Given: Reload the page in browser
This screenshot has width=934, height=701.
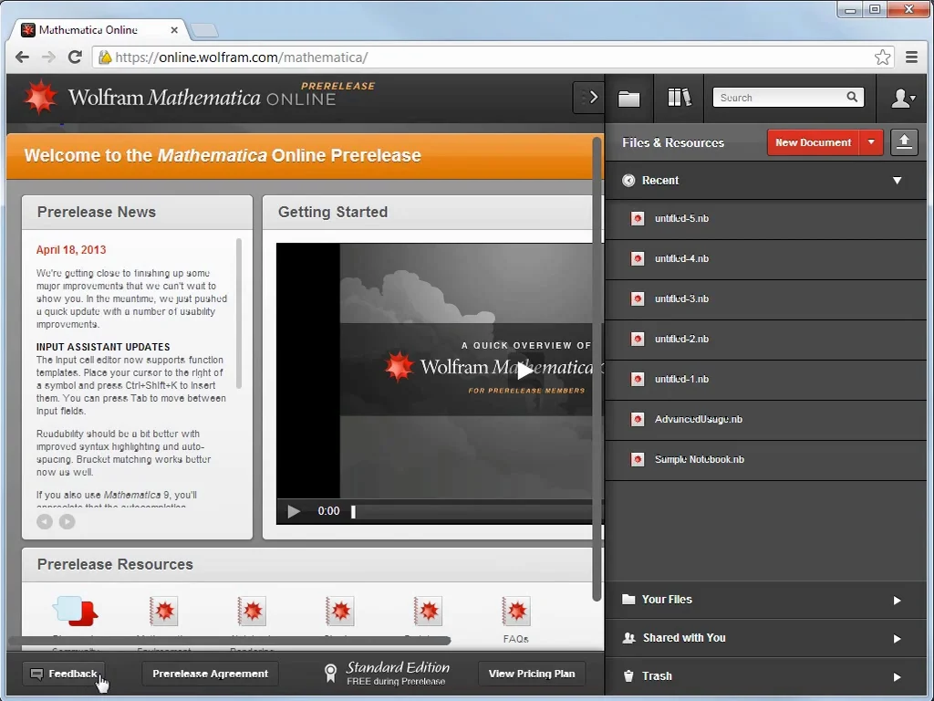Looking at the screenshot, I should coord(76,58).
